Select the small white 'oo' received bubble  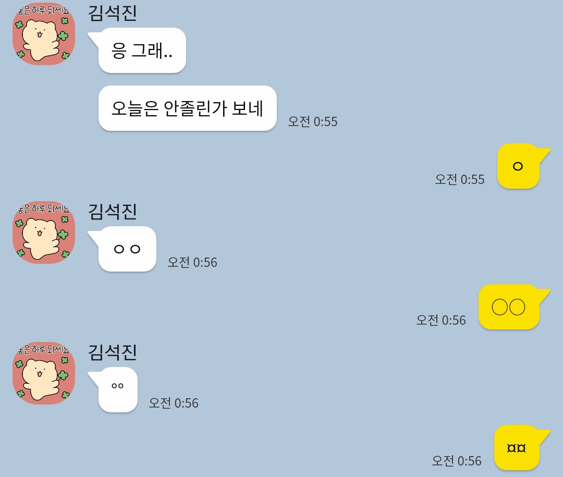[x=117, y=390]
